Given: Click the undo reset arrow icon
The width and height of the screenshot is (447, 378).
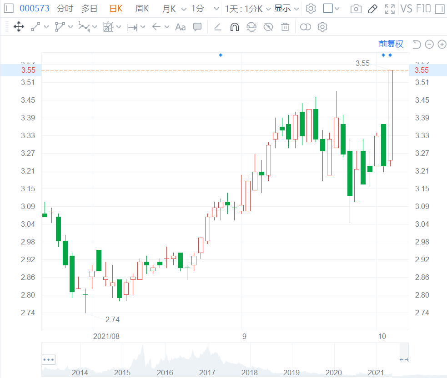Looking at the screenshot, I should [417, 44].
